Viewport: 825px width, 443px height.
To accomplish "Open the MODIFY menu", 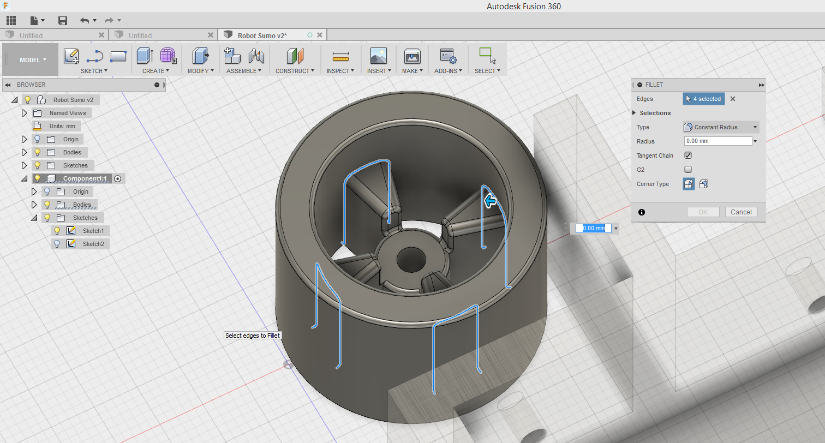I will (x=200, y=71).
